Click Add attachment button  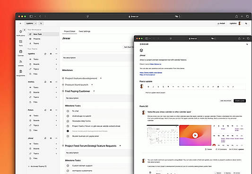tap(226, 101)
